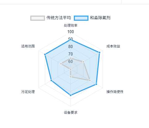Select blue data point on 操作简便性 axis

click(x=96, y=84)
